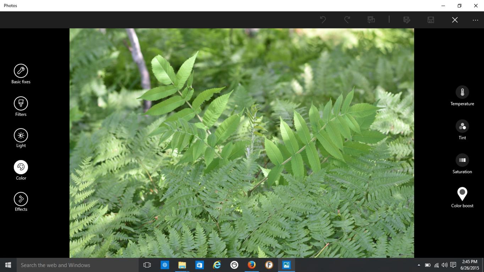Image resolution: width=484 pixels, height=272 pixels.
Task: Open the clock showing 2:45 PM
Action: tap(470, 265)
